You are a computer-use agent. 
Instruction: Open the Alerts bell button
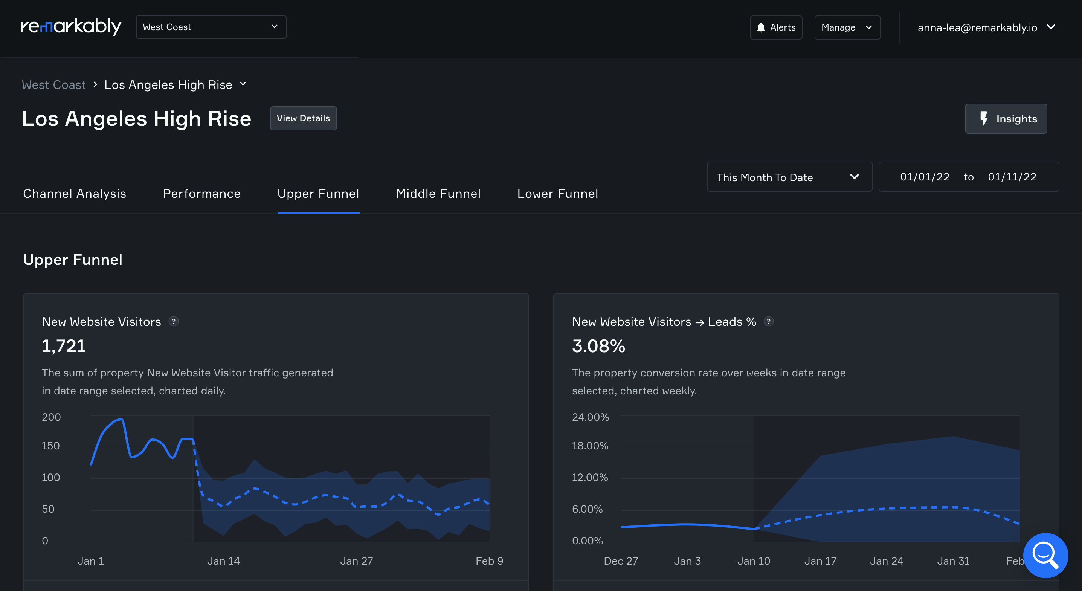[776, 27]
